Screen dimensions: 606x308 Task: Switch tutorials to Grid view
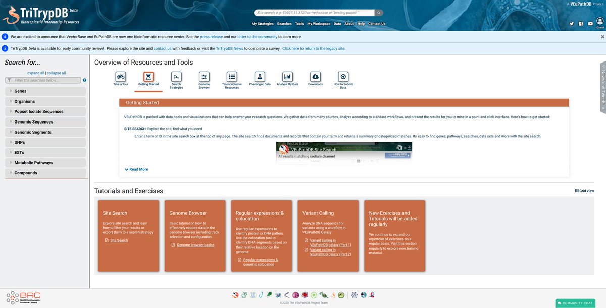pyautogui.click(x=584, y=191)
